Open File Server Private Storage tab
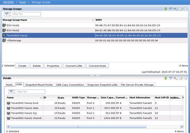Image resolution: width=190 pixels, height=133 pixels. 137,85
